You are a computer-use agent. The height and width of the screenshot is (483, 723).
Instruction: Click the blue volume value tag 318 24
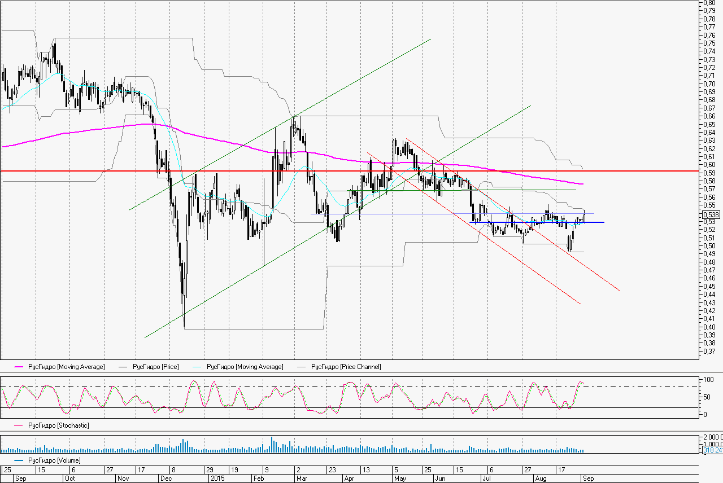[712, 450]
